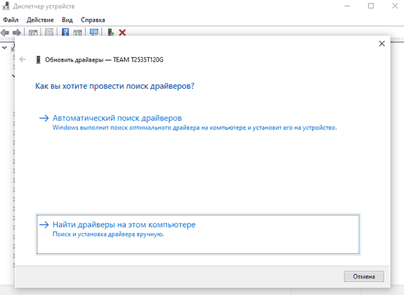Click the scan for hardware changes monitor icon

tap(94, 32)
